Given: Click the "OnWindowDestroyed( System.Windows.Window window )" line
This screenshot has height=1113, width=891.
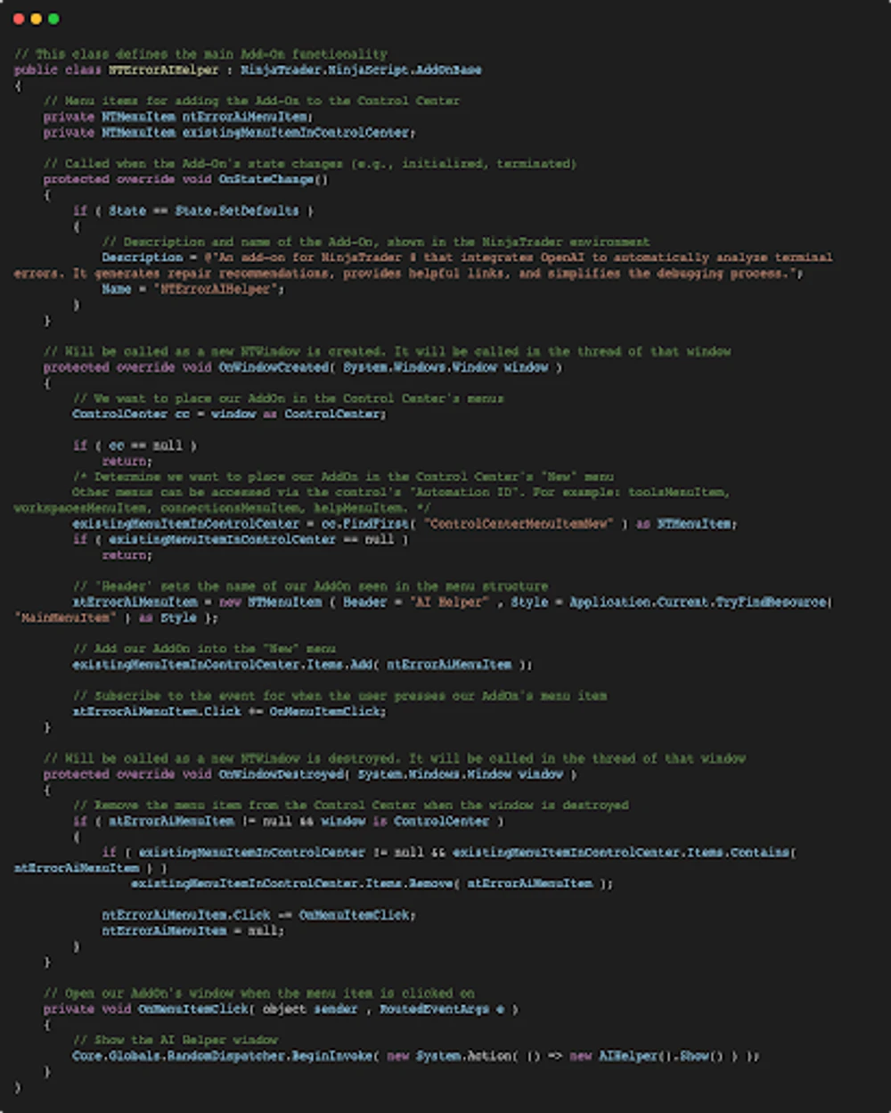Looking at the screenshot, I should point(310,774).
